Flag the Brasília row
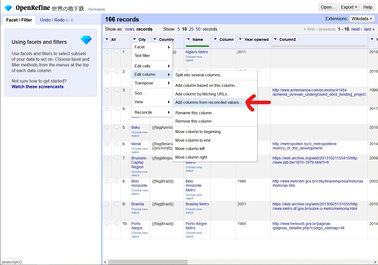Viewport: 378px width, 265px height. coord(116,204)
